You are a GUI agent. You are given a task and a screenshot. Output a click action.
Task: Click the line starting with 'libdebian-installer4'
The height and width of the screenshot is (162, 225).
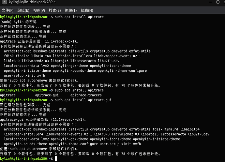pyautogui.click(x=106, y=134)
